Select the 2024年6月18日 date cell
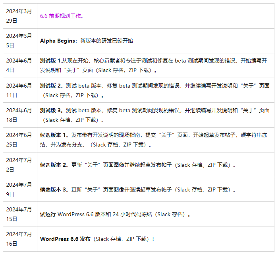Image resolution: width=278 pixels, height=254 pixels. [x=19, y=115]
